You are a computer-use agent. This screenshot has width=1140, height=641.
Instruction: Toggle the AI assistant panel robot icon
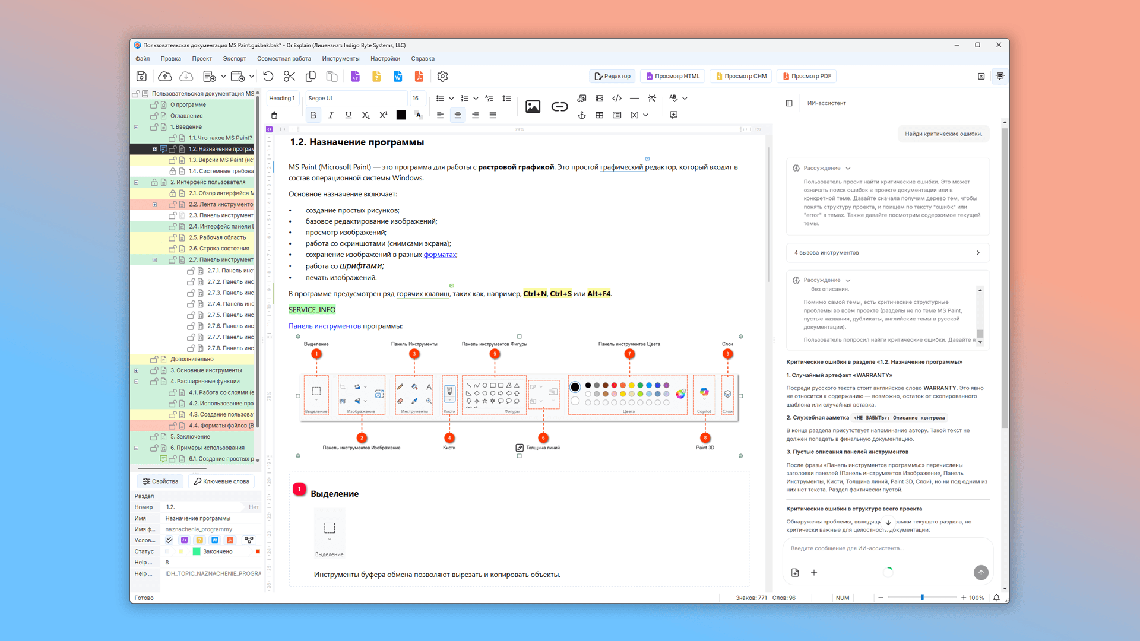1000,76
